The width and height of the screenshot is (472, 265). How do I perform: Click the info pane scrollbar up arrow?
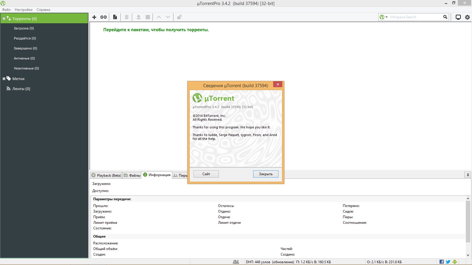(x=468, y=198)
